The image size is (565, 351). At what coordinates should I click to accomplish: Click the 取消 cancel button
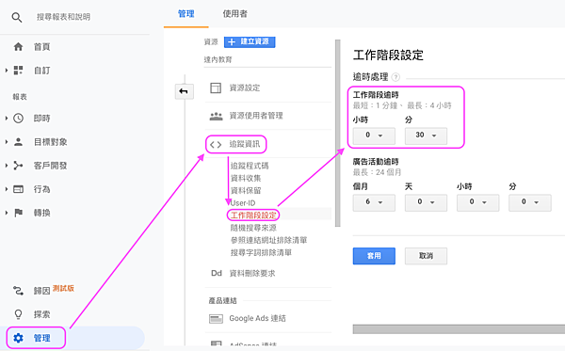426,256
